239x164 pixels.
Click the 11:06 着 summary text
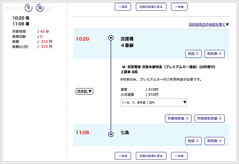pos(21,24)
